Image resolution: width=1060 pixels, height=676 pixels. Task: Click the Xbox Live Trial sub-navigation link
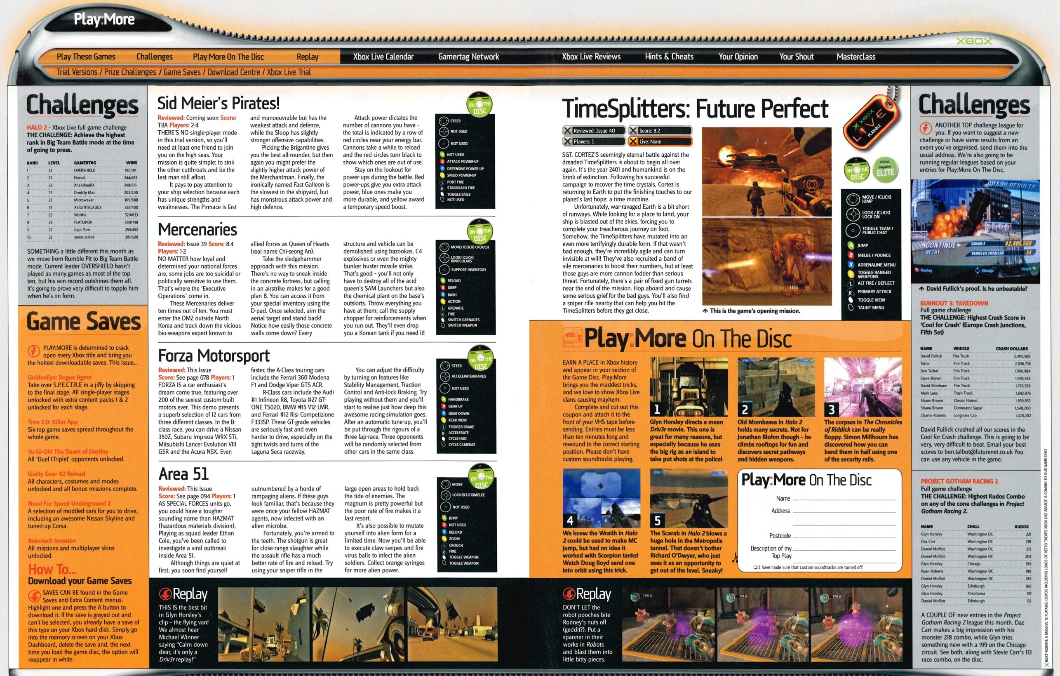point(289,72)
